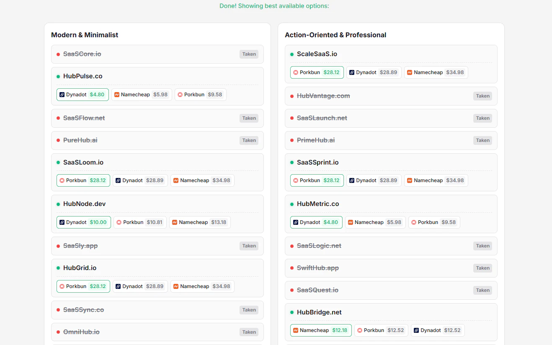Click $28.12 Porkbun price for ScaleSaaS.io
This screenshot has width=552, height=345.
pyautogui.click(x=332, y=72)
